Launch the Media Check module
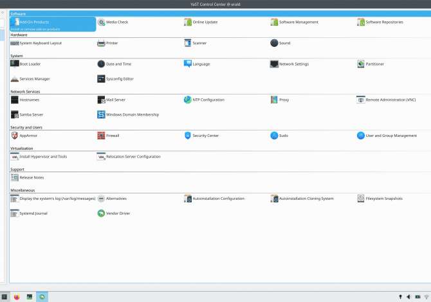431x302 pixels. coord(113,22)
